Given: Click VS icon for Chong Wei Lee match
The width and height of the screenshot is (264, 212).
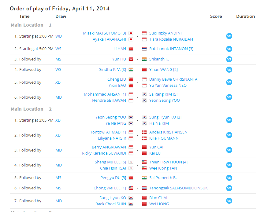Looking at the screenshot, I should pos(229,188).
